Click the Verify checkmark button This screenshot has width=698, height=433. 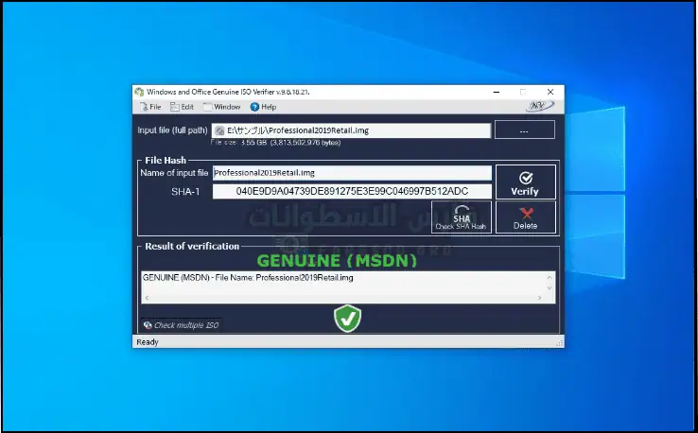coord(525,182)
